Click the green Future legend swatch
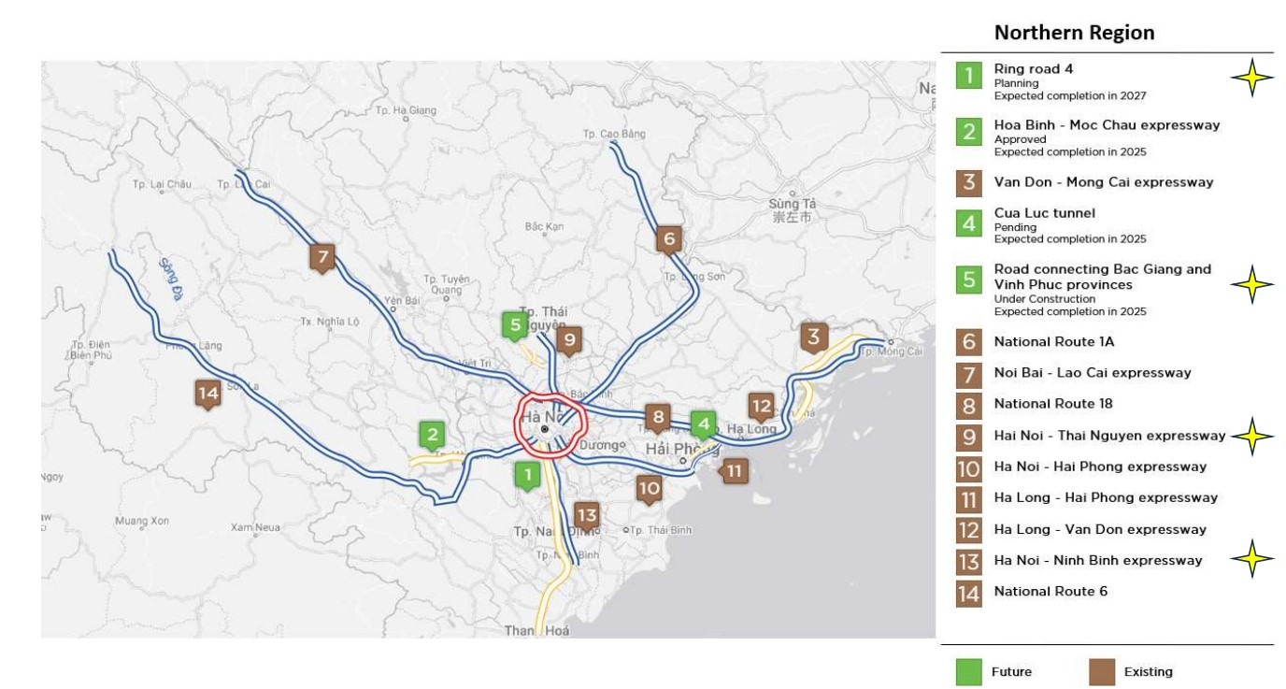 click(969, 672)
